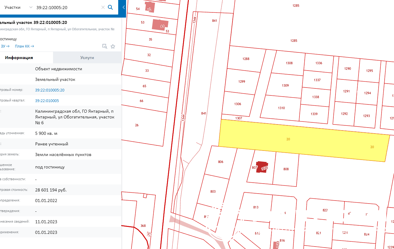This screenshot has width=394, height=249.
Task: Click the zoom-to-object icon beside the star
Action: click(x=105, y=46)
